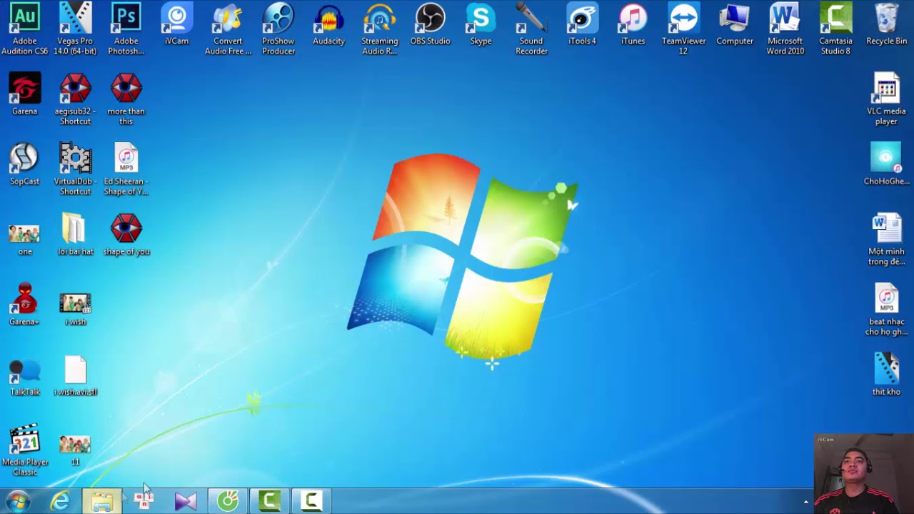
Task: Launch Microsoft Word 2010 shortcut
Action: [785, 29]
